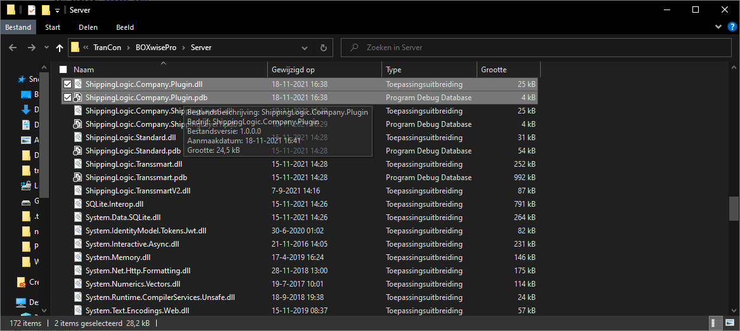Show hidden breadcrumb parent folders

pos(86,48)
